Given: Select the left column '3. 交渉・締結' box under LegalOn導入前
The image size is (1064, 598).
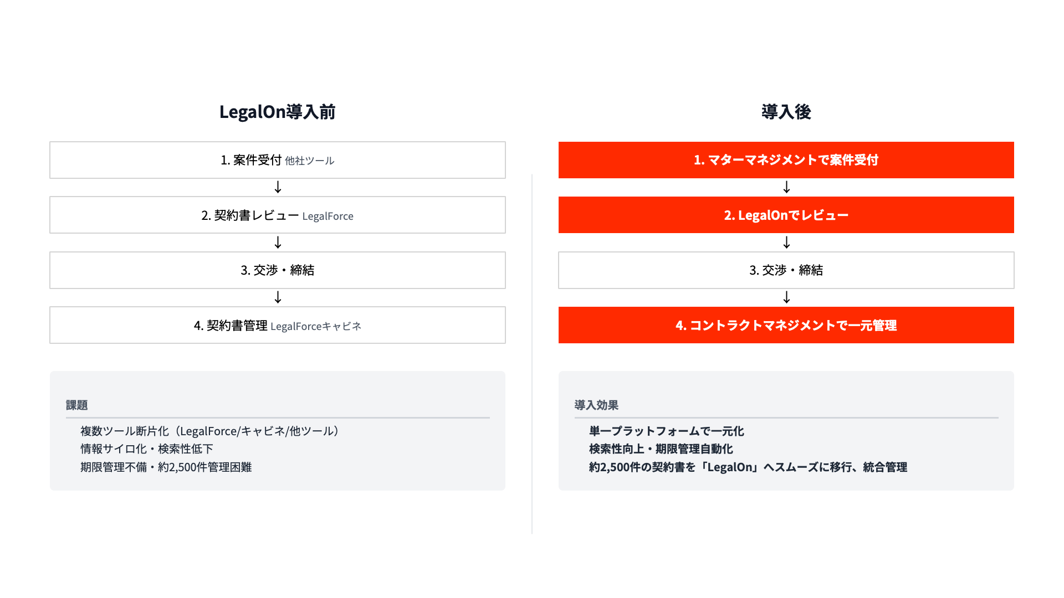Looking at the screenshot, I should click(278, 270).
